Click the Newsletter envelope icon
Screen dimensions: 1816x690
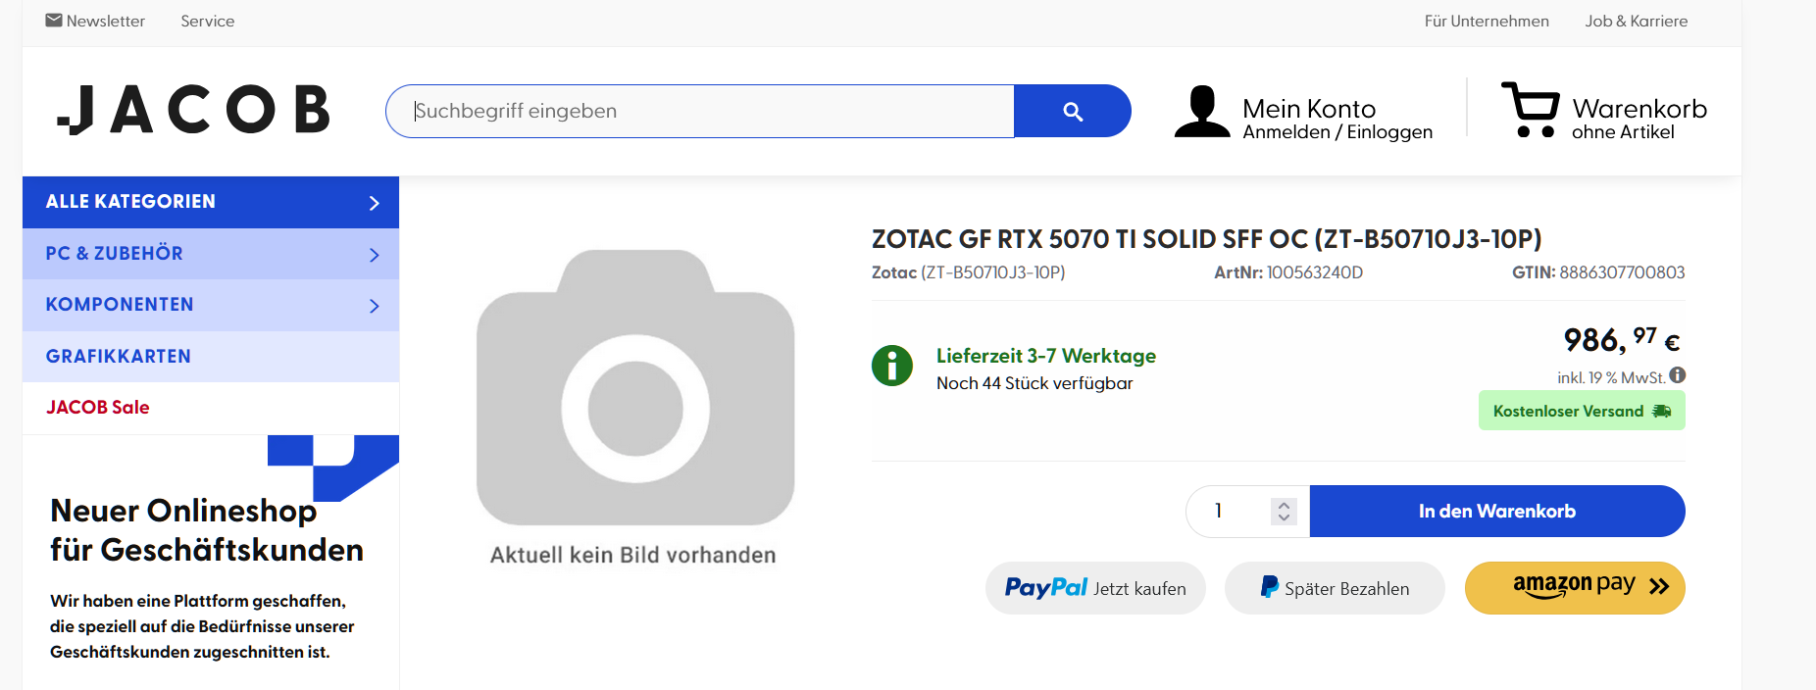click(54, 21)
